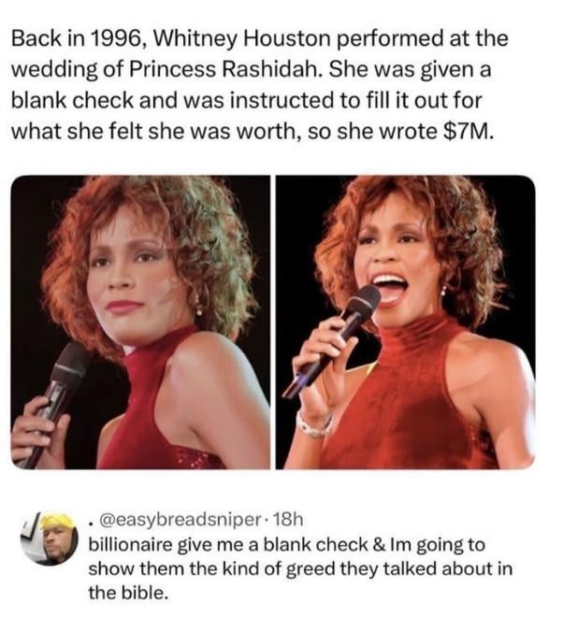563x631 pixels.
Task: Click the commenter's profile avatar
Action: pos(47,536)
